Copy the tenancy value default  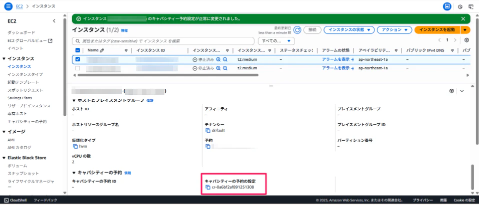pyautogui.click(x=208, y=131)
